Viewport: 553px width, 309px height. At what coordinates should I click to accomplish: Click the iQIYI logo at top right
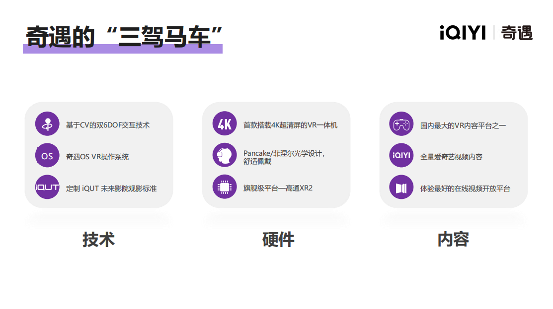[x=463, y=33]
